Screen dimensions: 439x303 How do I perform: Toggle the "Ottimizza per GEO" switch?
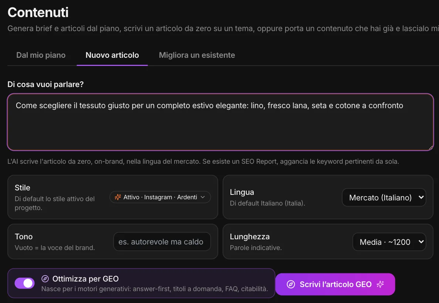point(25,283)
